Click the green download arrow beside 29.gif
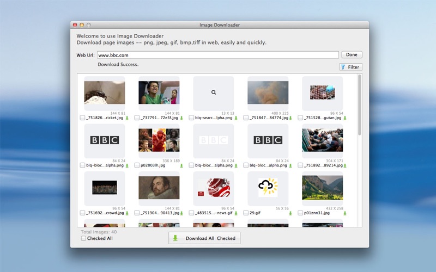This screenshot has height=272, width=436. (290, 213)
